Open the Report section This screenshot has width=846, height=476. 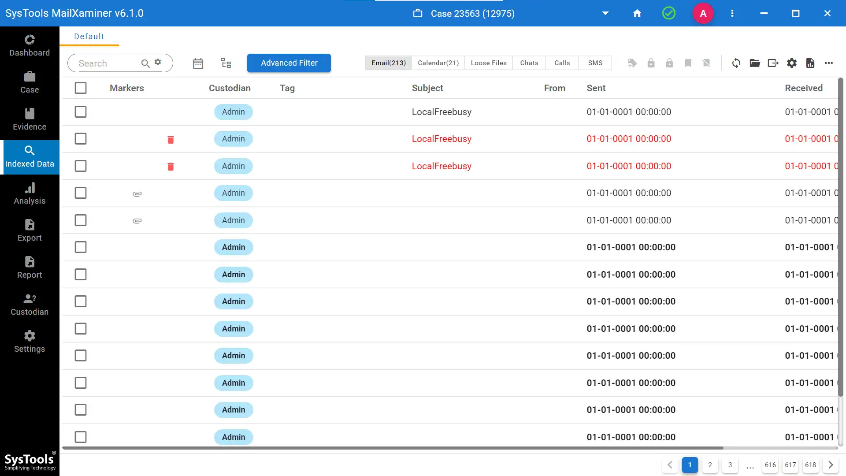(30, 268)
